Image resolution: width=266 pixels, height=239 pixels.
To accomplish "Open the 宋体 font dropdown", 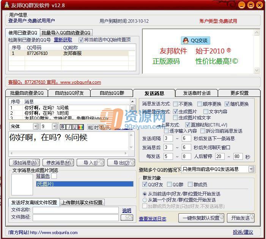I will click(x=36, y=127).
